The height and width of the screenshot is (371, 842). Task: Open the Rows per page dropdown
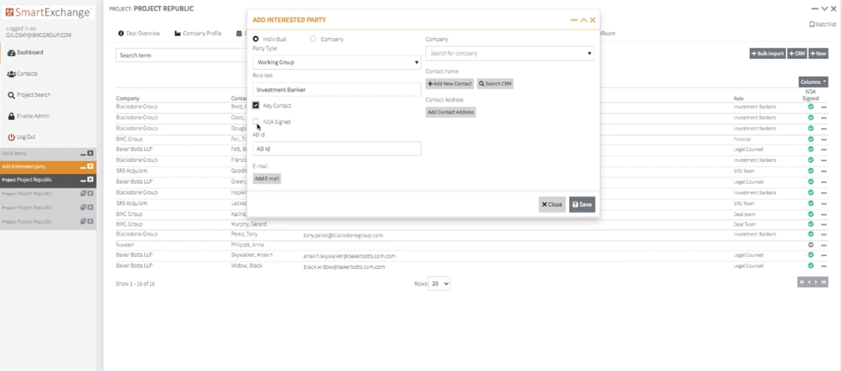click(439, 284)
